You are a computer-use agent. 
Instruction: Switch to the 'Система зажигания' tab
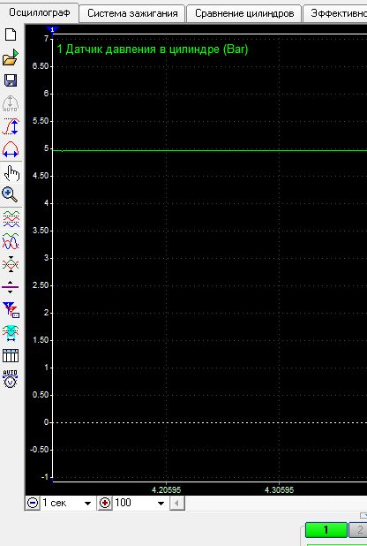(x=132, y=13)
